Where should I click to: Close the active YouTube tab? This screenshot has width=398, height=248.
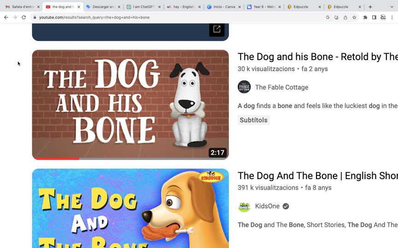pos(79,7)
